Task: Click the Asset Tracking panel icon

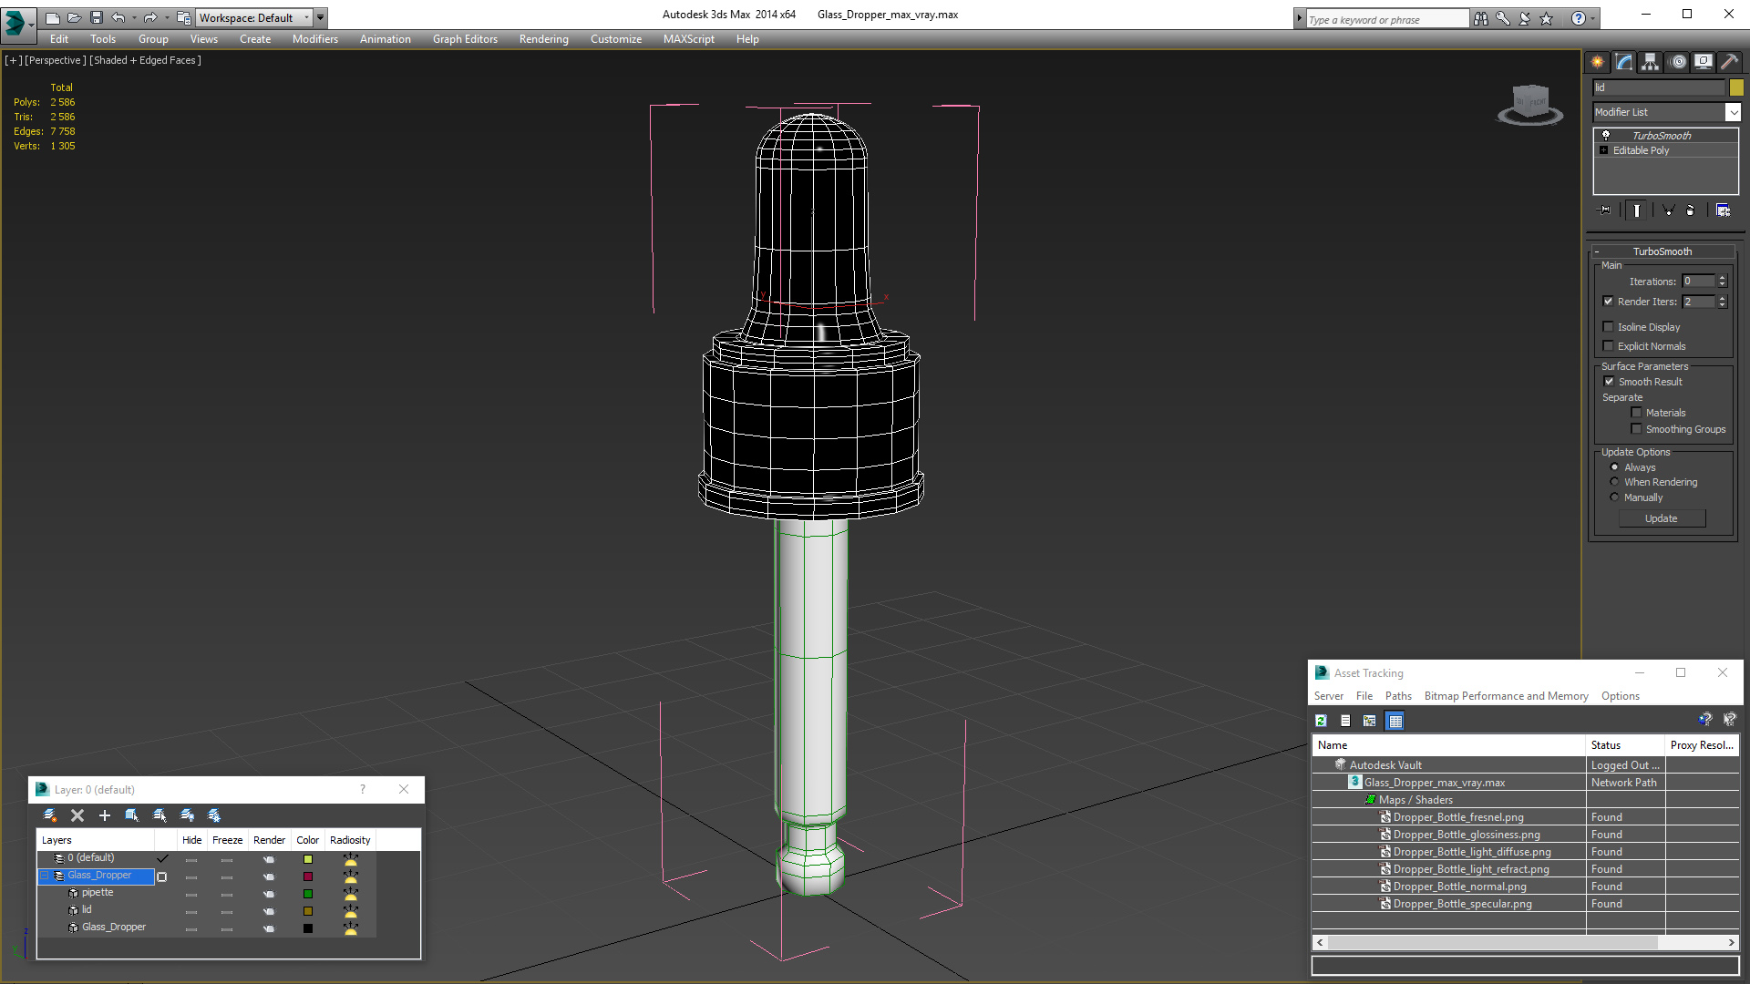Action: [x=1323, y=672]
